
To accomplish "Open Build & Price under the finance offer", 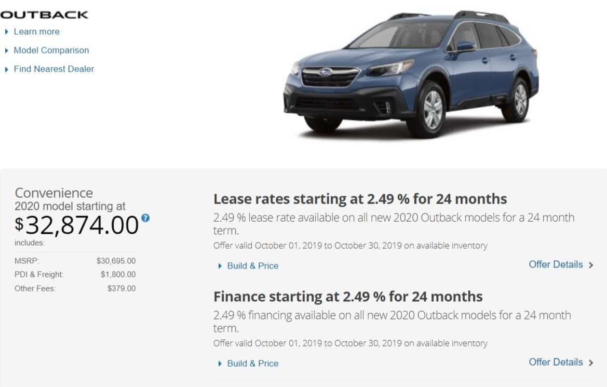I will coord(253,363).
